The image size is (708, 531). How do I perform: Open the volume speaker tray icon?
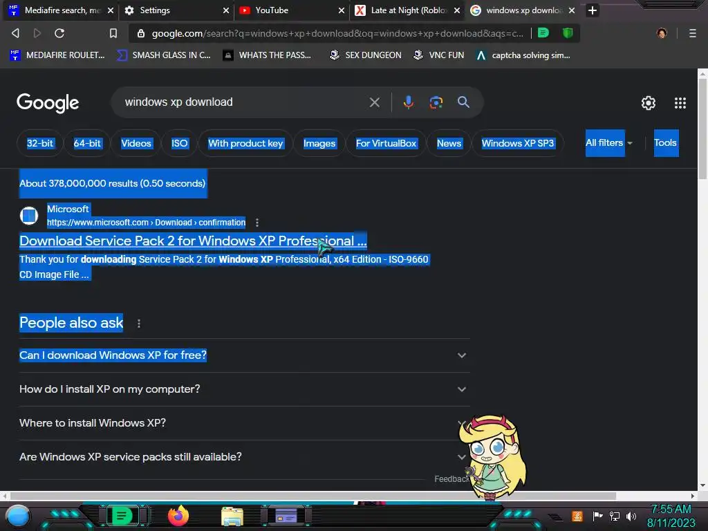click(631, 516)
